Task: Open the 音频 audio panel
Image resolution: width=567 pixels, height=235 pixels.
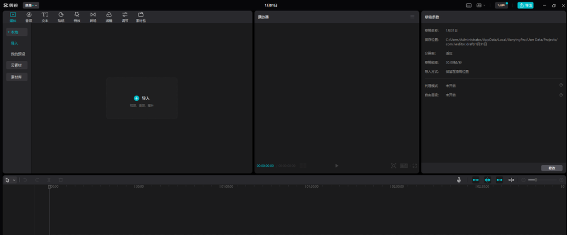Action: (x=29, y=17)
